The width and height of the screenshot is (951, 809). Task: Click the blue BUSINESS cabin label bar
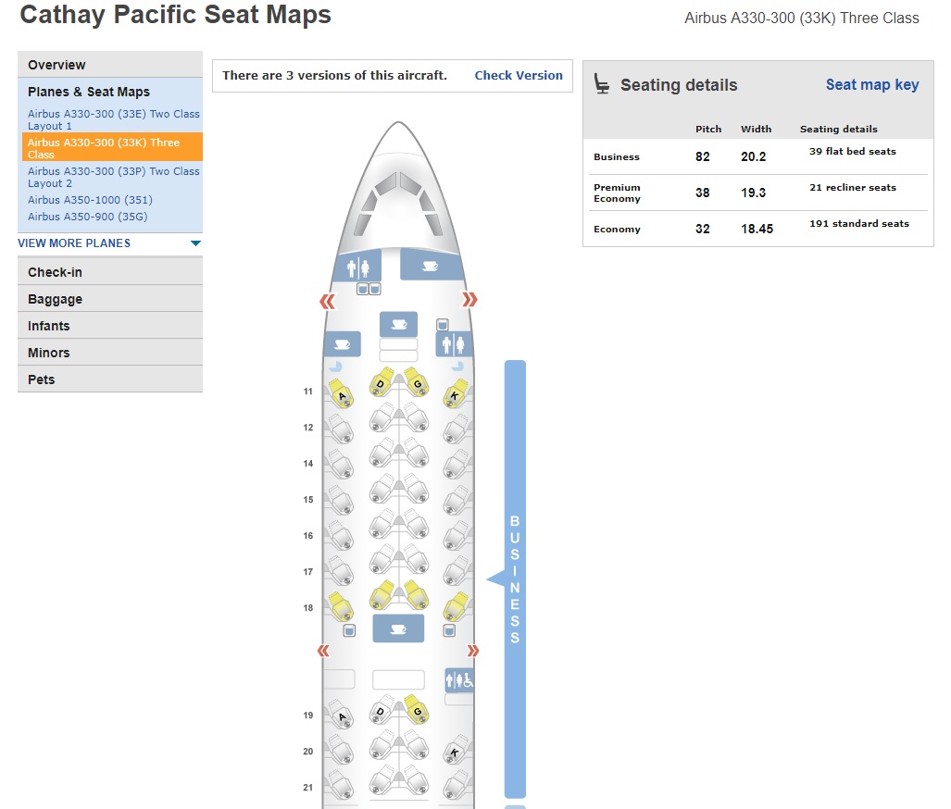pos(515,579)
